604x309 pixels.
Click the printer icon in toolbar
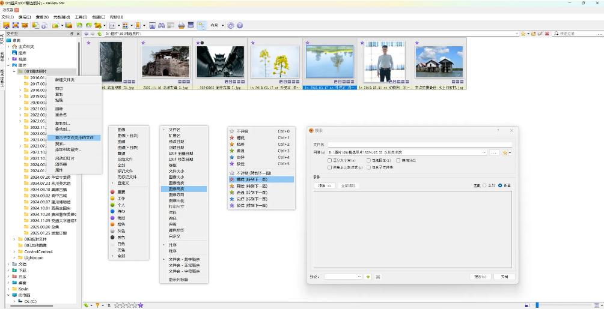point(182,25)
